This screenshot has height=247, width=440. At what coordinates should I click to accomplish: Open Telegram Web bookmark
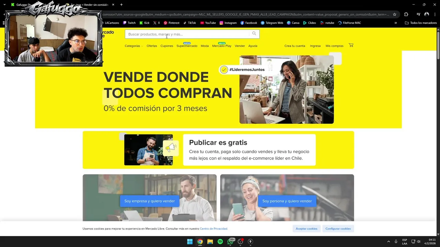(272, 23)
